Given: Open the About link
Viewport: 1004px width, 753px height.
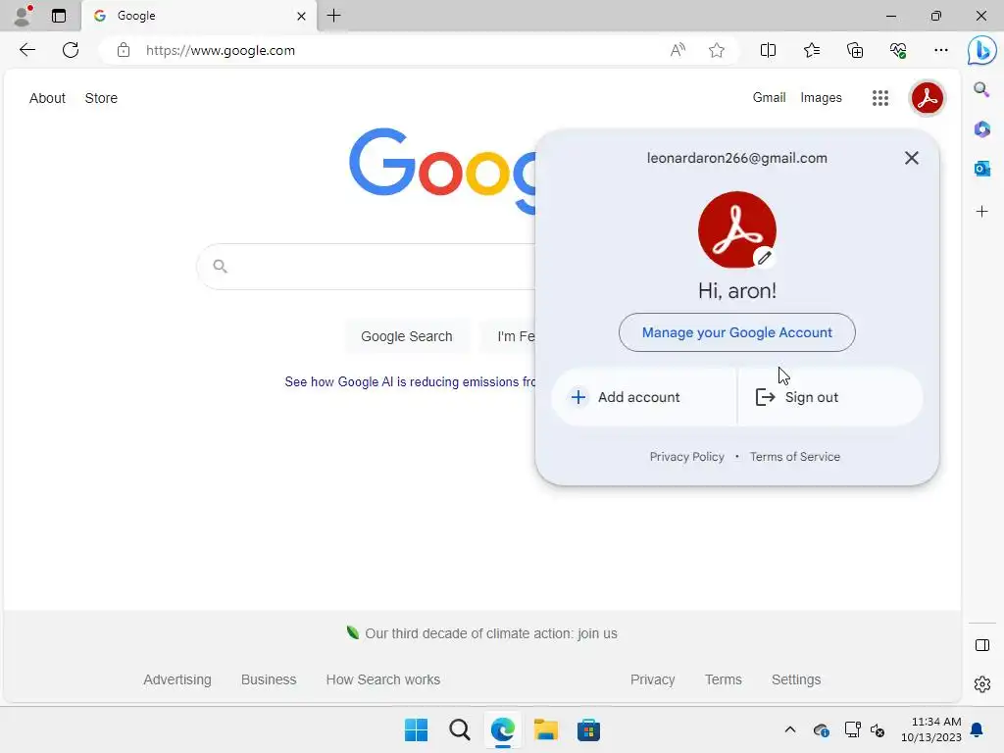Looking at the screenshot, I should pos(47,98).
